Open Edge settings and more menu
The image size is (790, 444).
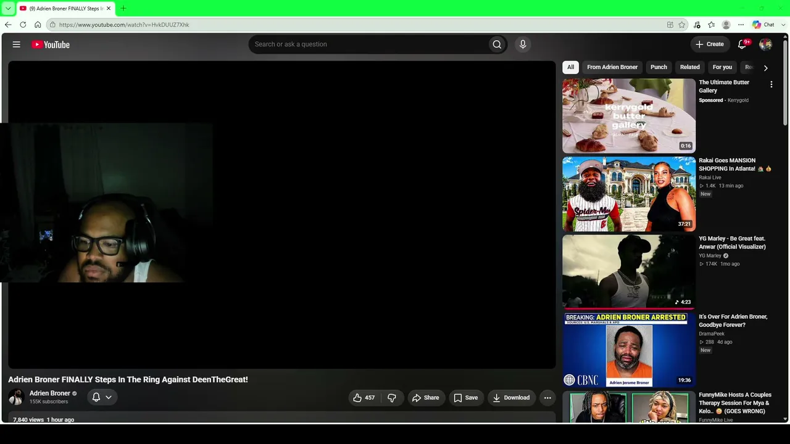tap(741, 25)
